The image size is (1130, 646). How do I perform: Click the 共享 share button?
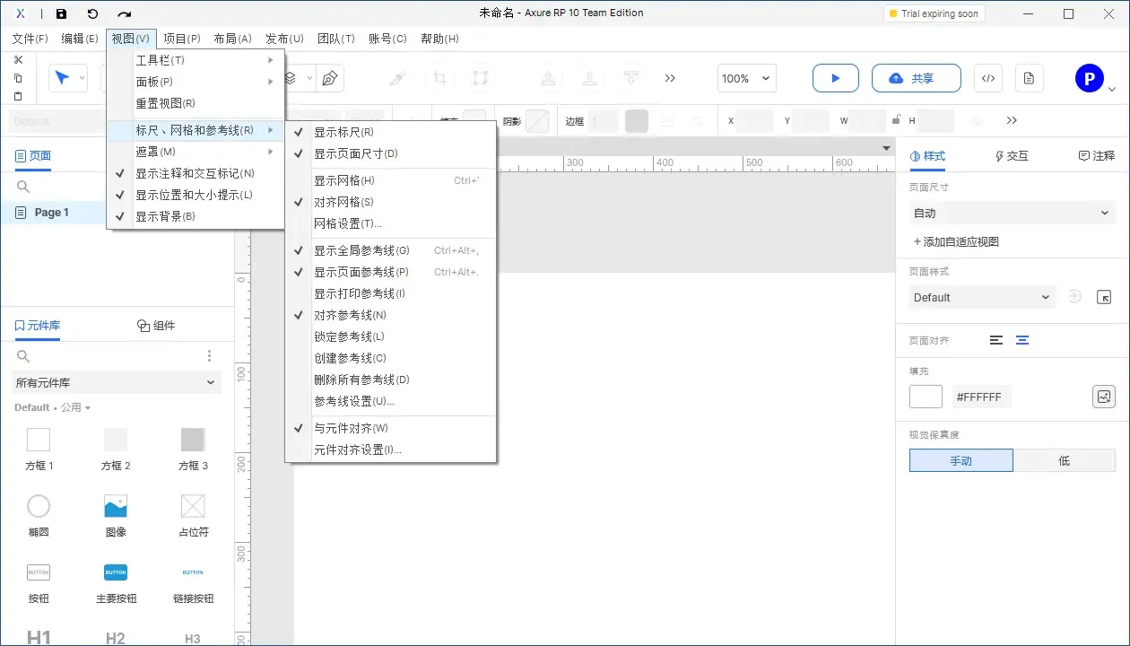tap(916, 78)
